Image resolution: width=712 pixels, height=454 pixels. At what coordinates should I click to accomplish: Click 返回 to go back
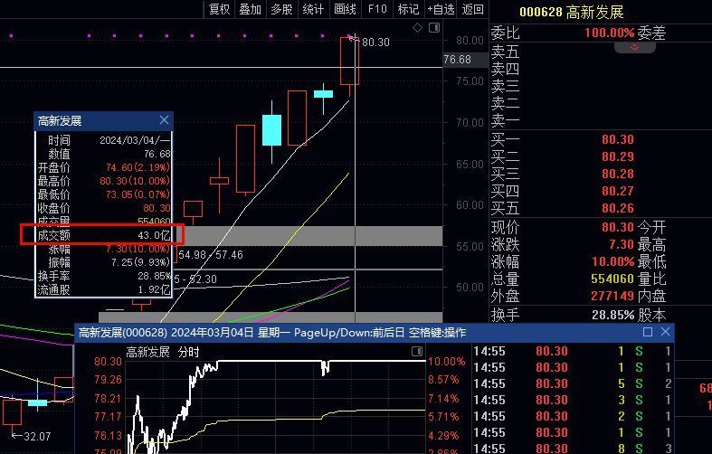coord(472,9)
